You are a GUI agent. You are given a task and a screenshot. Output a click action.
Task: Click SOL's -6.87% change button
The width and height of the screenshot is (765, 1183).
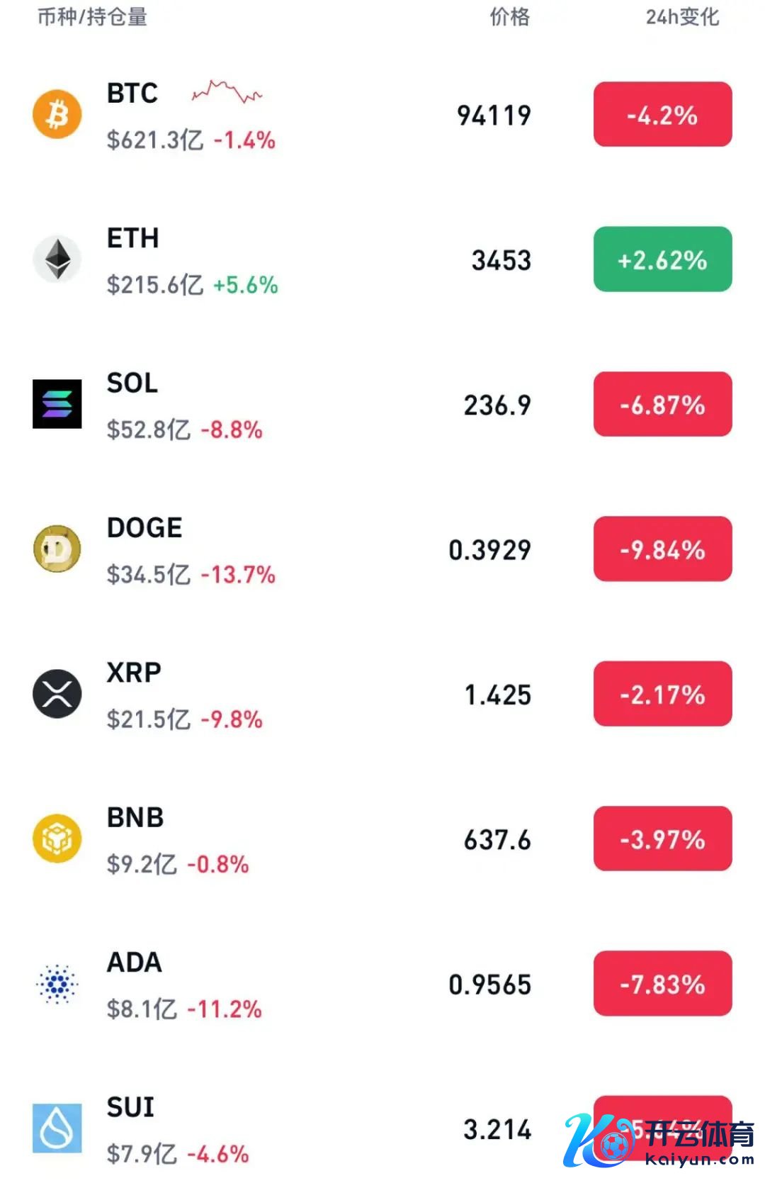(662, 405)
